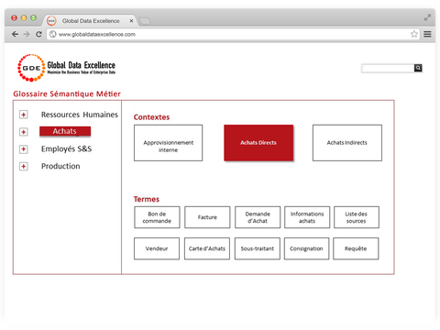Select the Global Data Excellence tab
This screenshot has height=330, width=440.
click(x=91, y=21)
